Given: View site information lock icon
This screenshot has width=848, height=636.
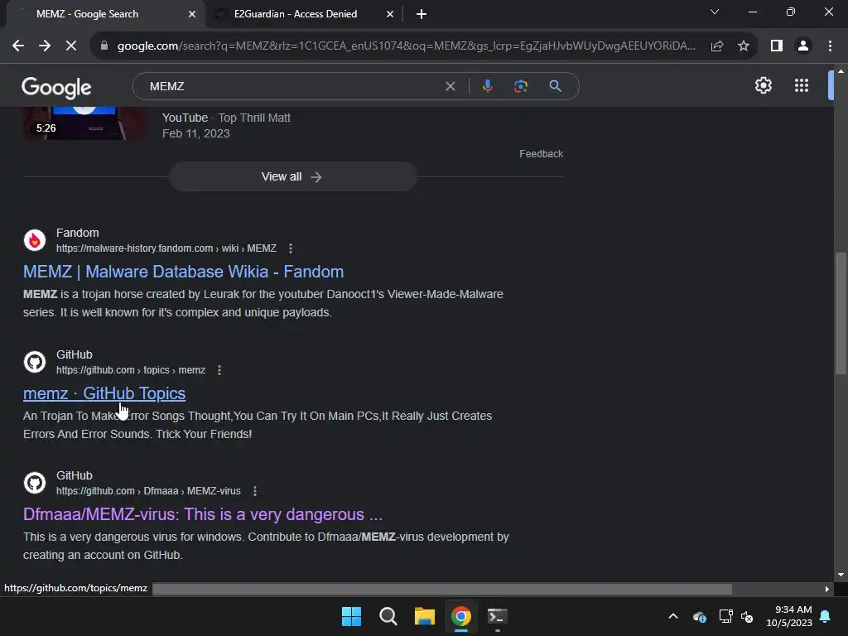Looking at the screenshot, I should coord(104,46).
